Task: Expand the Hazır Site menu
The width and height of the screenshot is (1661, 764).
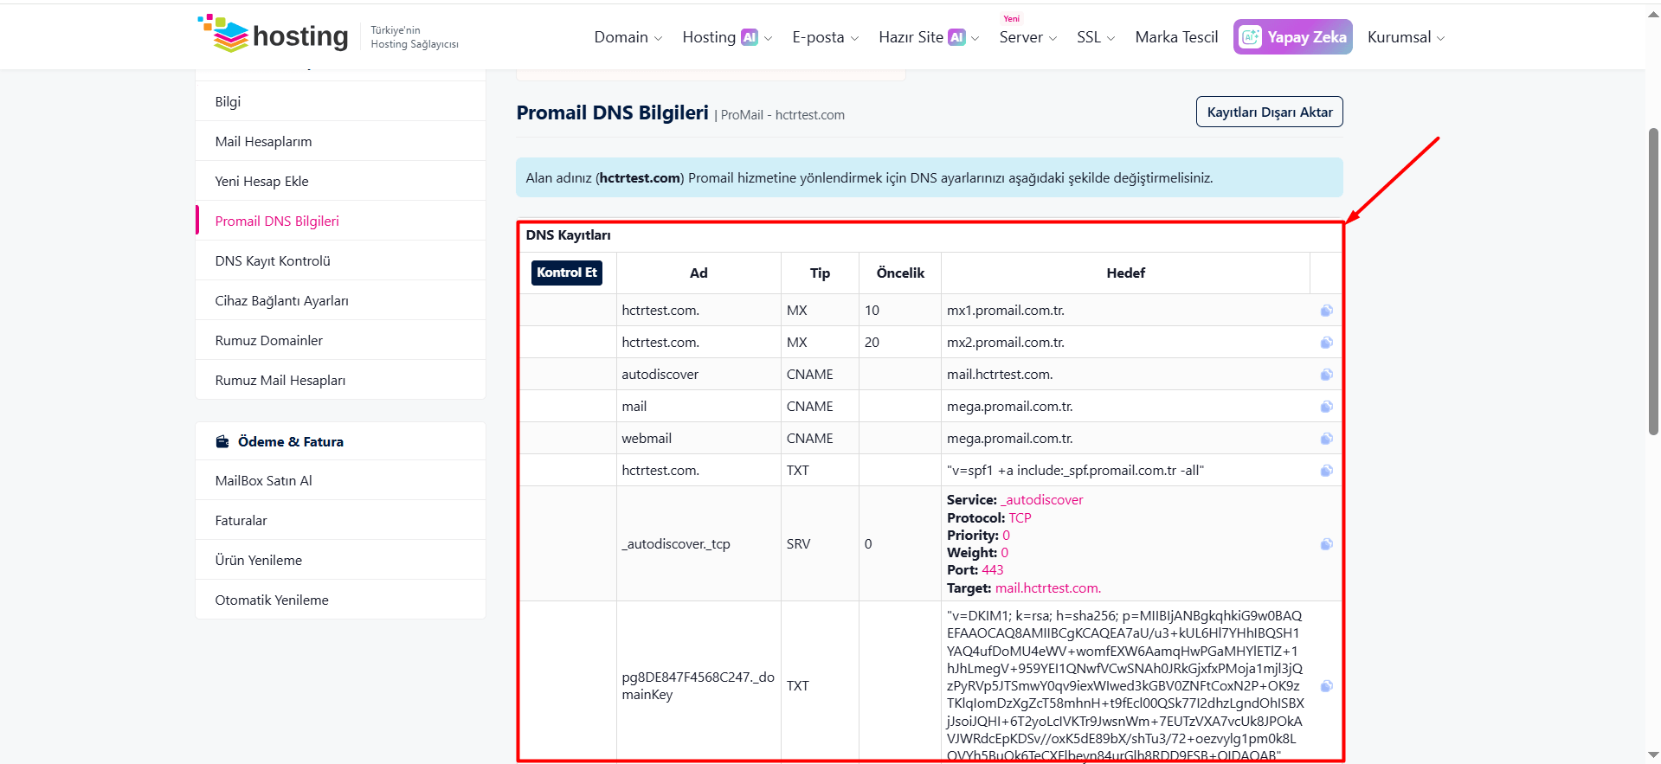Action: 929,37
